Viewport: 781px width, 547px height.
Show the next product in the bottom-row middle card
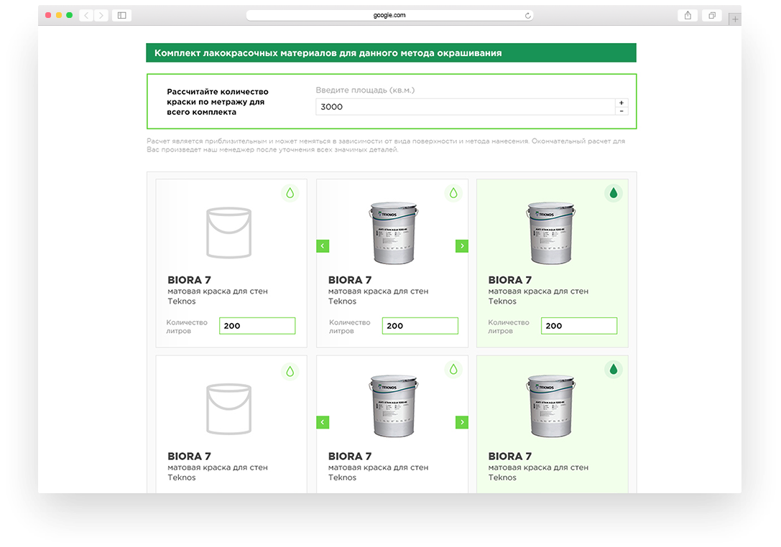[x=462, y=422]
